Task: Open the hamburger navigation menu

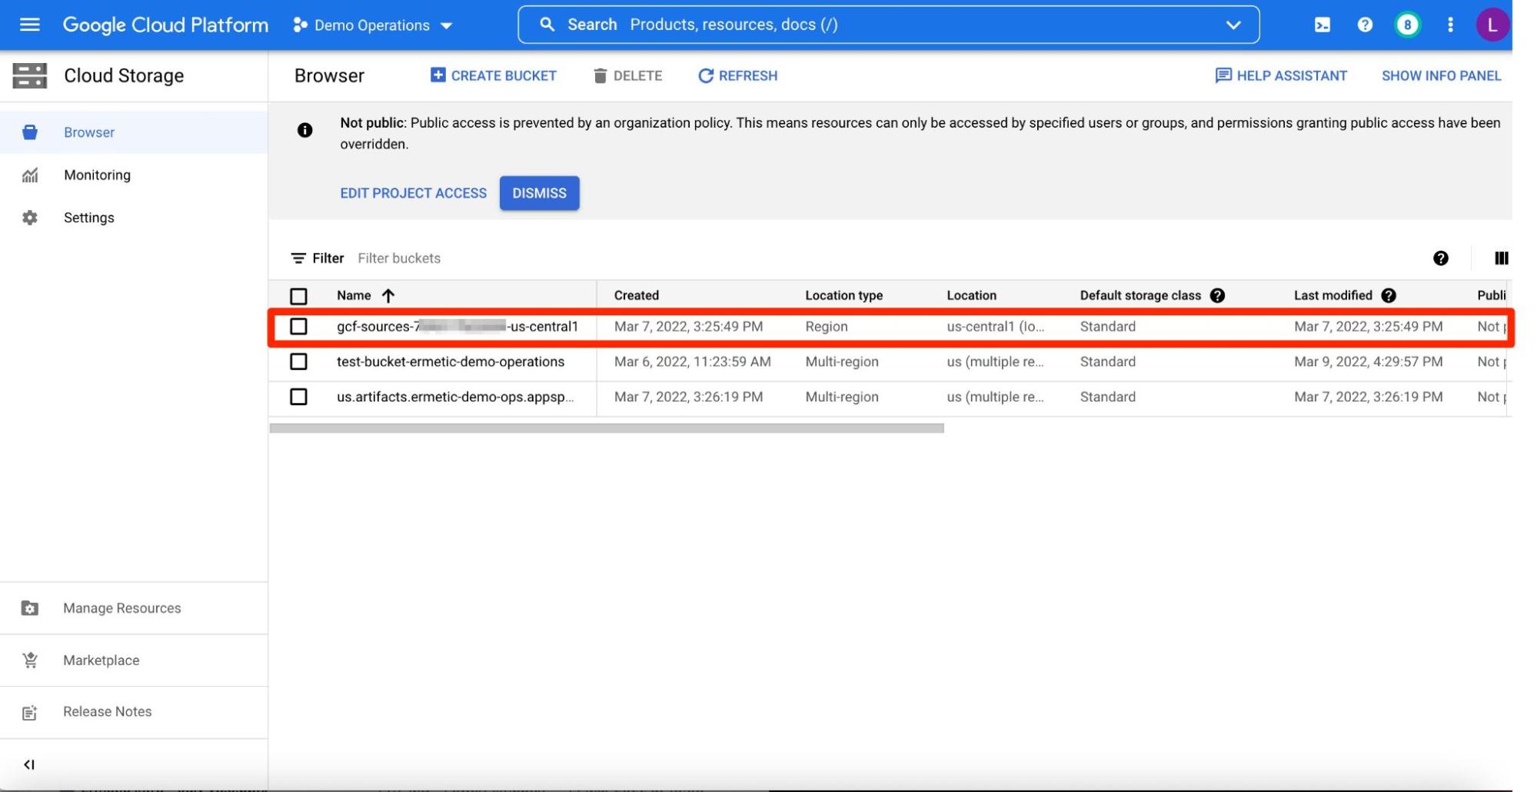Action: pyautogui.click(x=29, y=25)
